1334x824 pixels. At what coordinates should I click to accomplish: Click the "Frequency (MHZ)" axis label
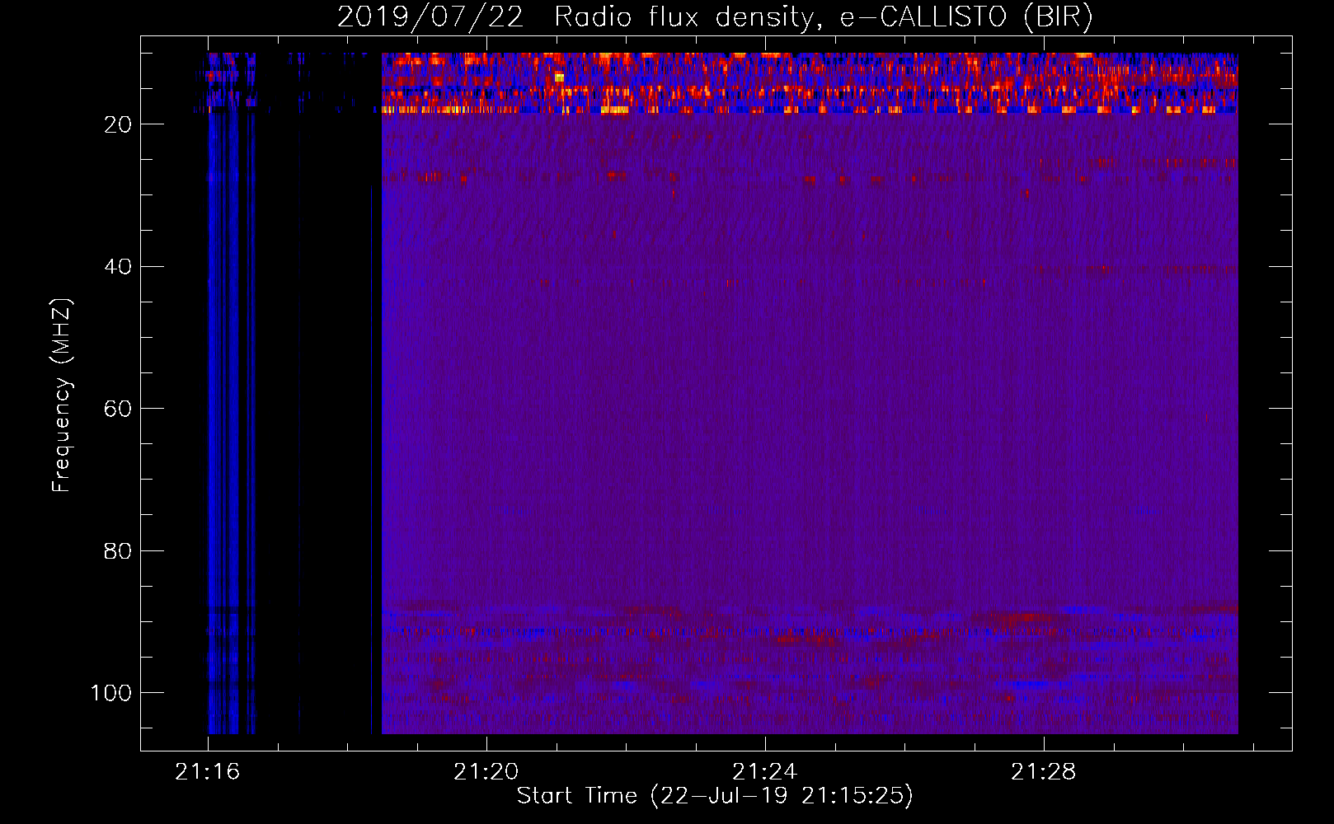point(62,395)
